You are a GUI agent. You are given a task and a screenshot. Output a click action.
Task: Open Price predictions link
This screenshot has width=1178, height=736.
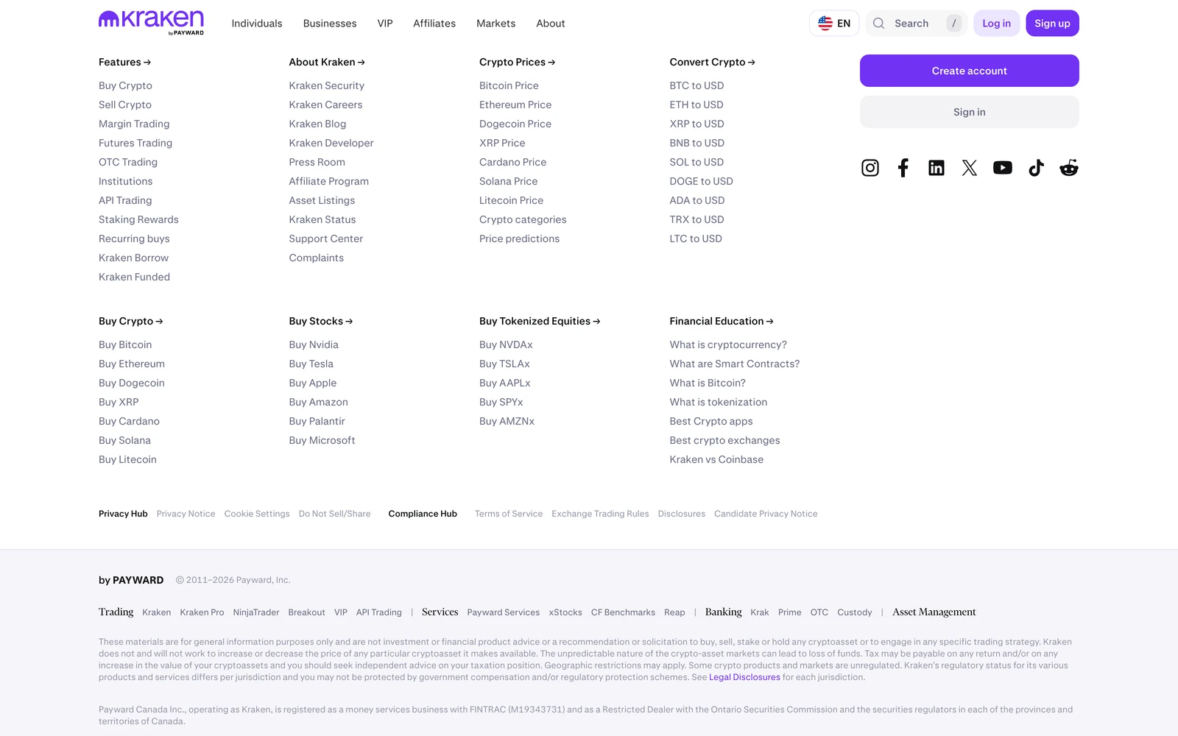(x=519, y=238)
